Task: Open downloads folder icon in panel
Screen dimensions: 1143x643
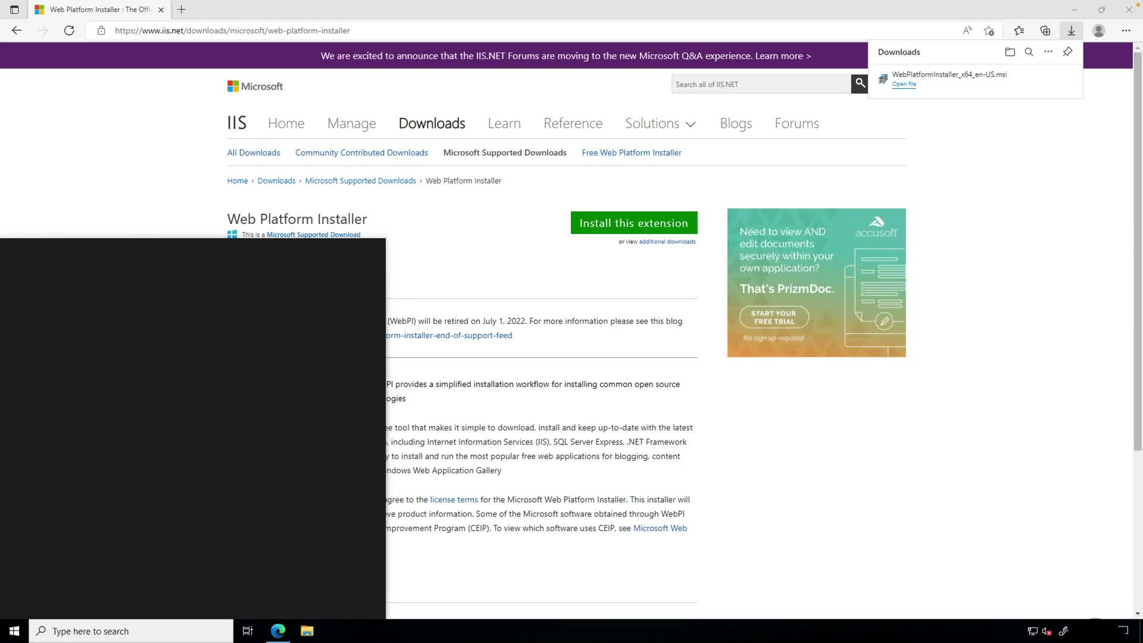Action: coord(1010,52)
